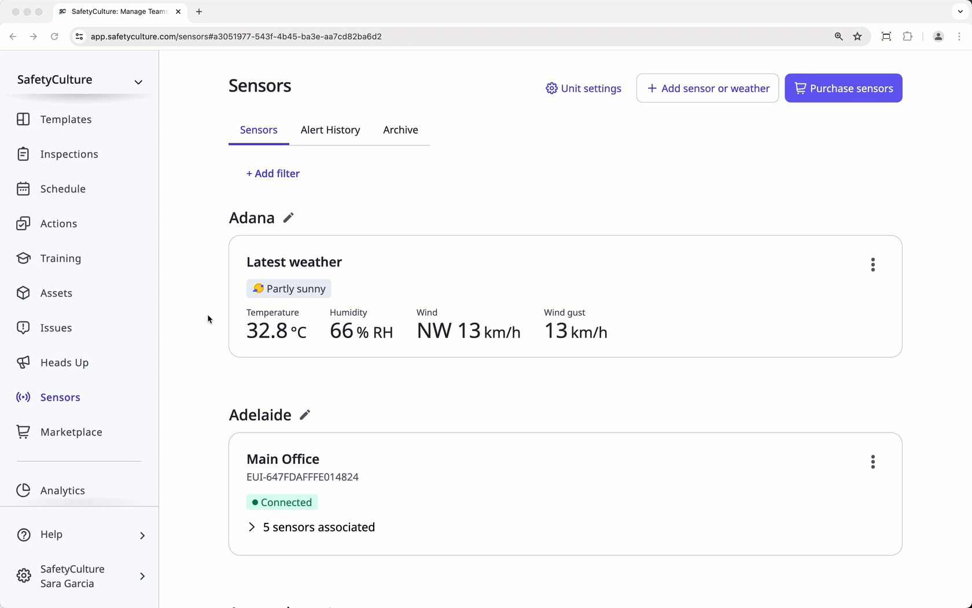
Task: Click the Partly sunny weather badge
Action: [289, 288]
